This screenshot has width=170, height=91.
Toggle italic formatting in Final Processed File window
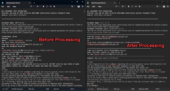pos(132,7)
